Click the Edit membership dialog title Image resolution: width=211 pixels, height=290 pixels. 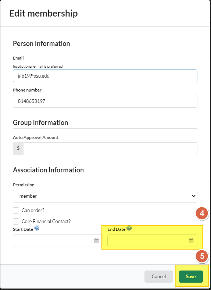43,14
